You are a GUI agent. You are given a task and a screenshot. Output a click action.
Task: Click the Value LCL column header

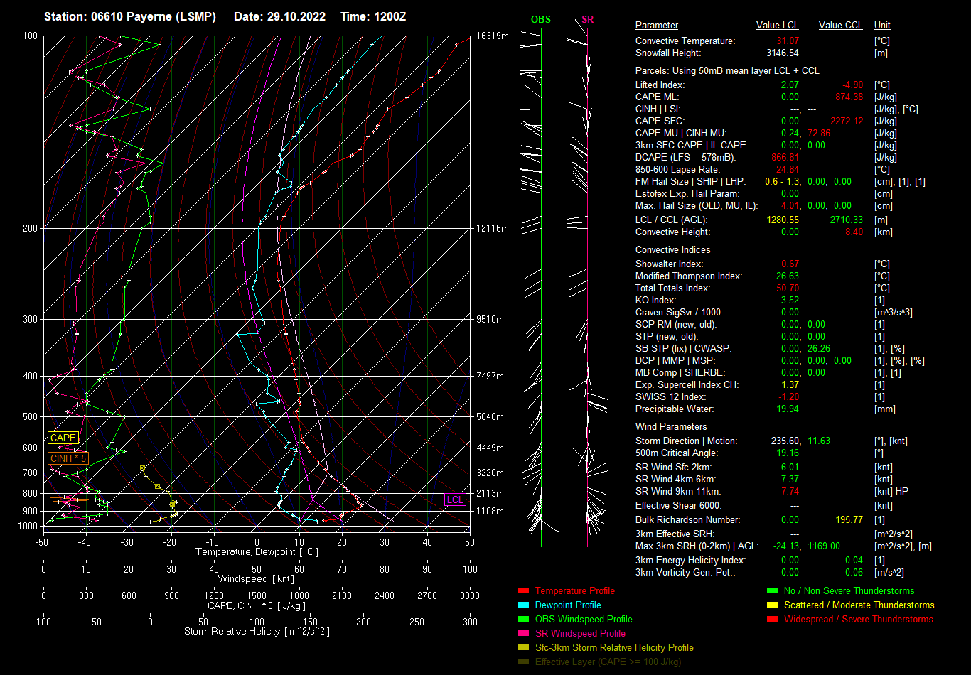click(x=778, y=26)
